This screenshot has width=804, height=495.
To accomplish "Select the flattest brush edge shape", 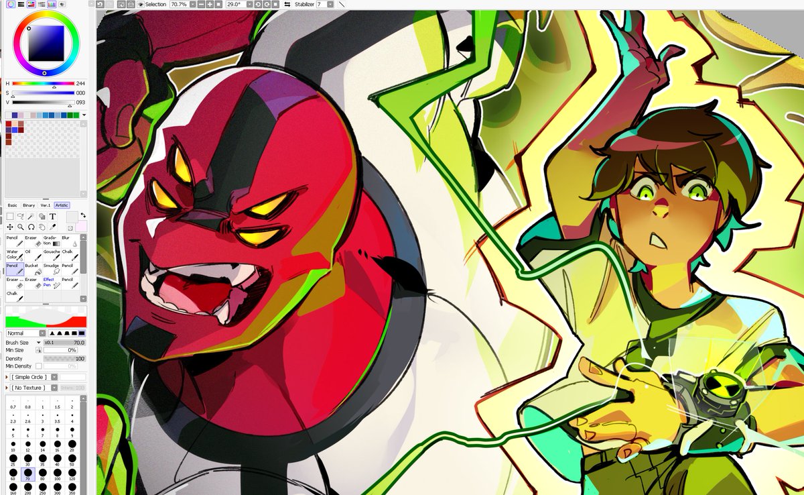I will point(82,333).
